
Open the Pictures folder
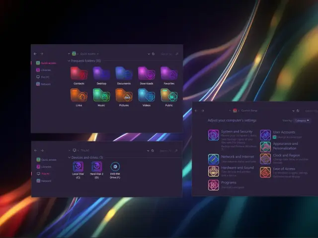pyautogui.click(x=124, y=95)
